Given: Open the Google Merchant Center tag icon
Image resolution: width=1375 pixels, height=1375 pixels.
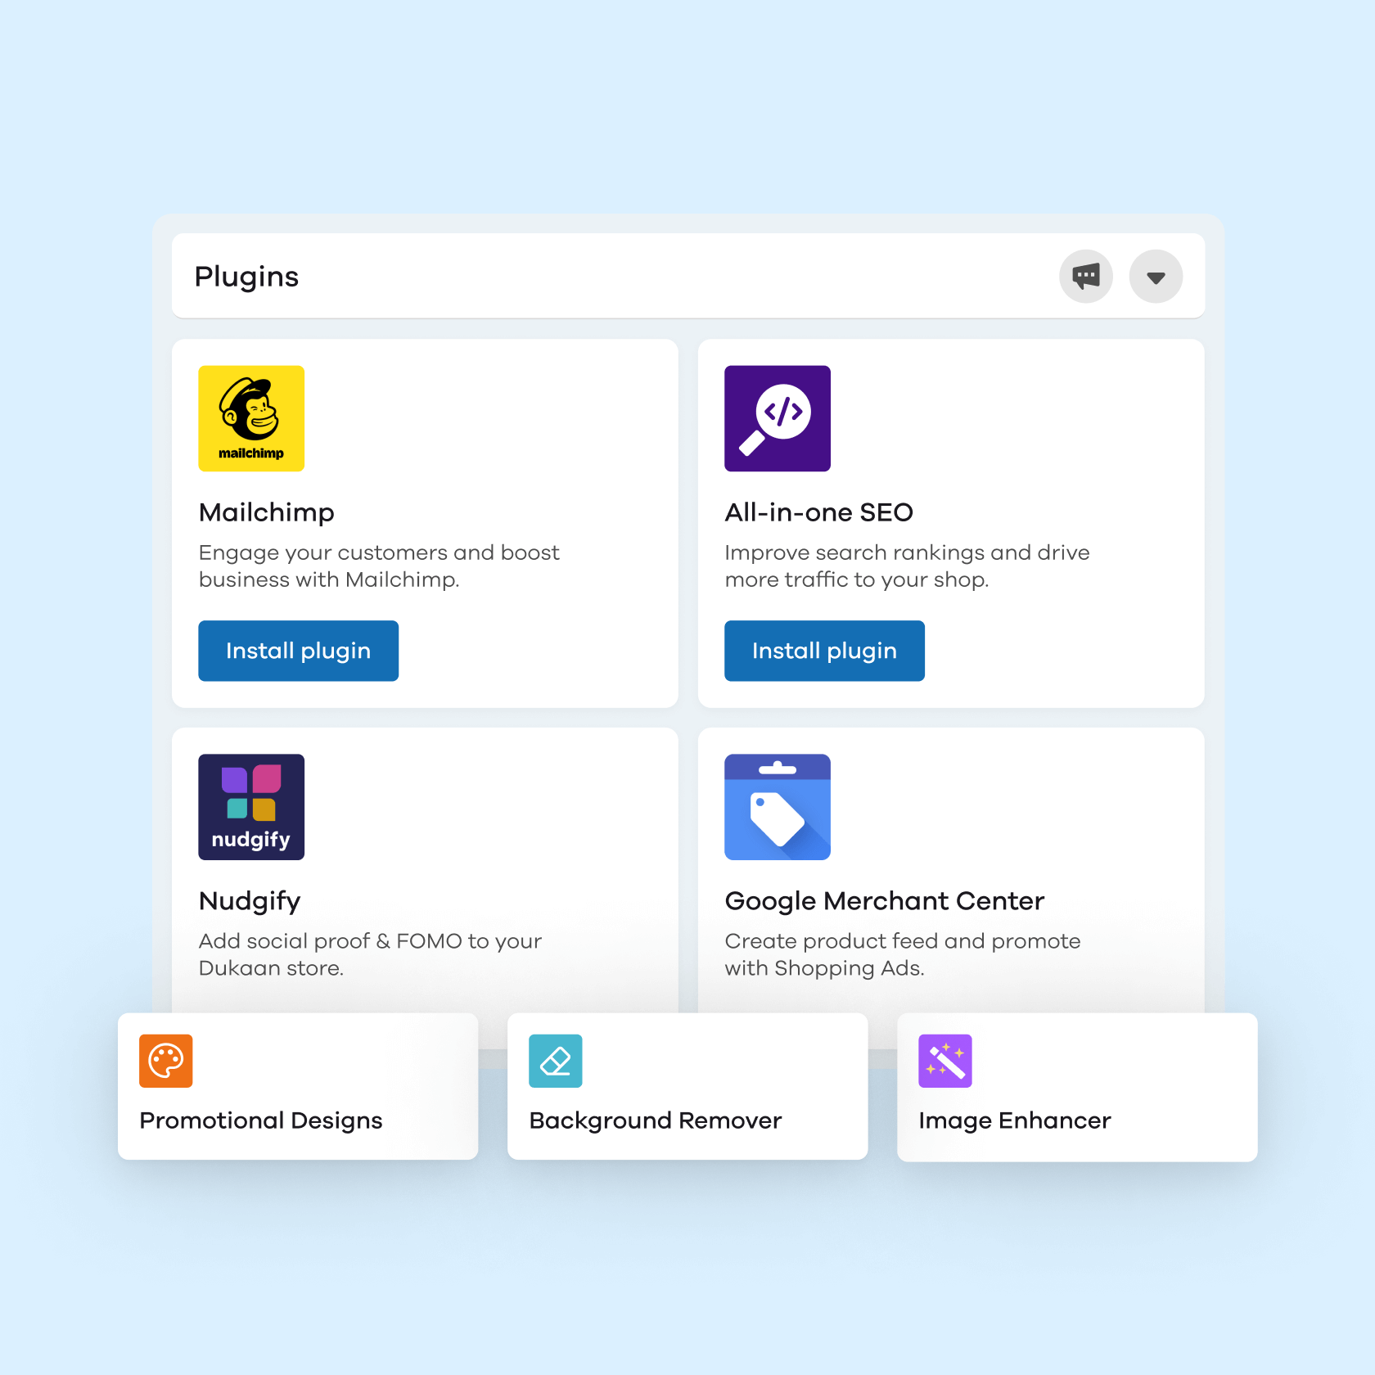Looking at the screenshot, I should pos(777,807).
